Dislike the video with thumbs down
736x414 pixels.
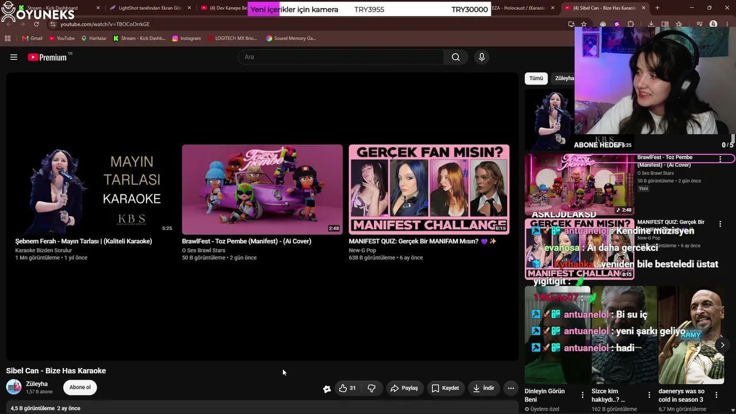point(371,388)
